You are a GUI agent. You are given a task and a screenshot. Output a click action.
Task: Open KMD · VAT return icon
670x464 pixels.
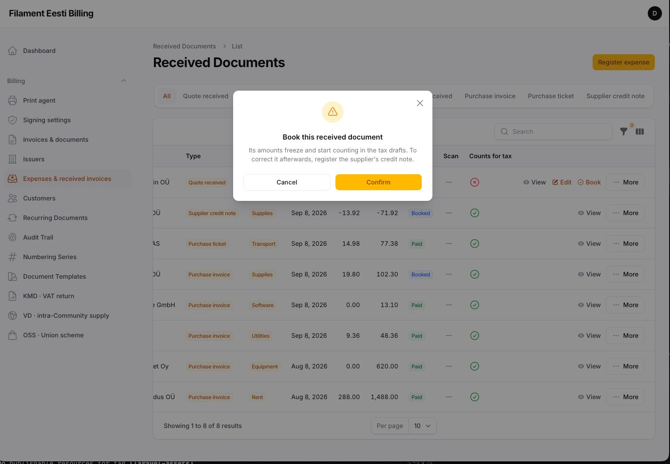click(12, 296)
